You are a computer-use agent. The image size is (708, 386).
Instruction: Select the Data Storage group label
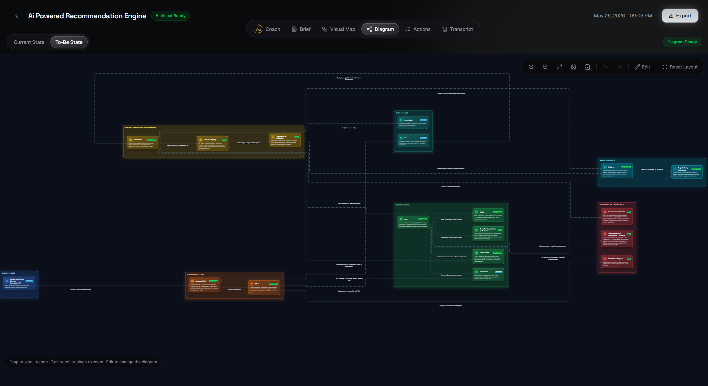coord(402,113)
